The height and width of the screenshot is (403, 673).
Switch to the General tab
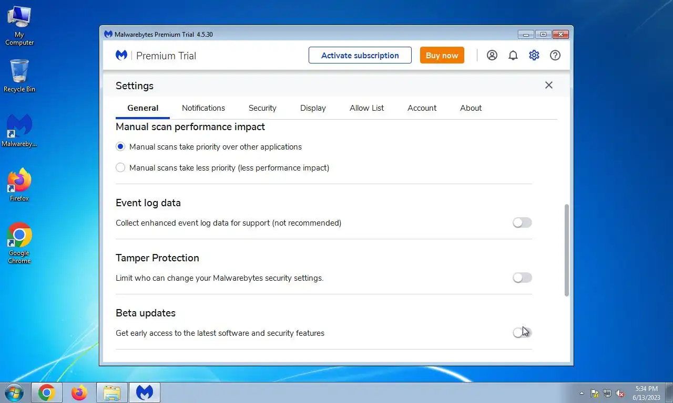tap(142, 108)
